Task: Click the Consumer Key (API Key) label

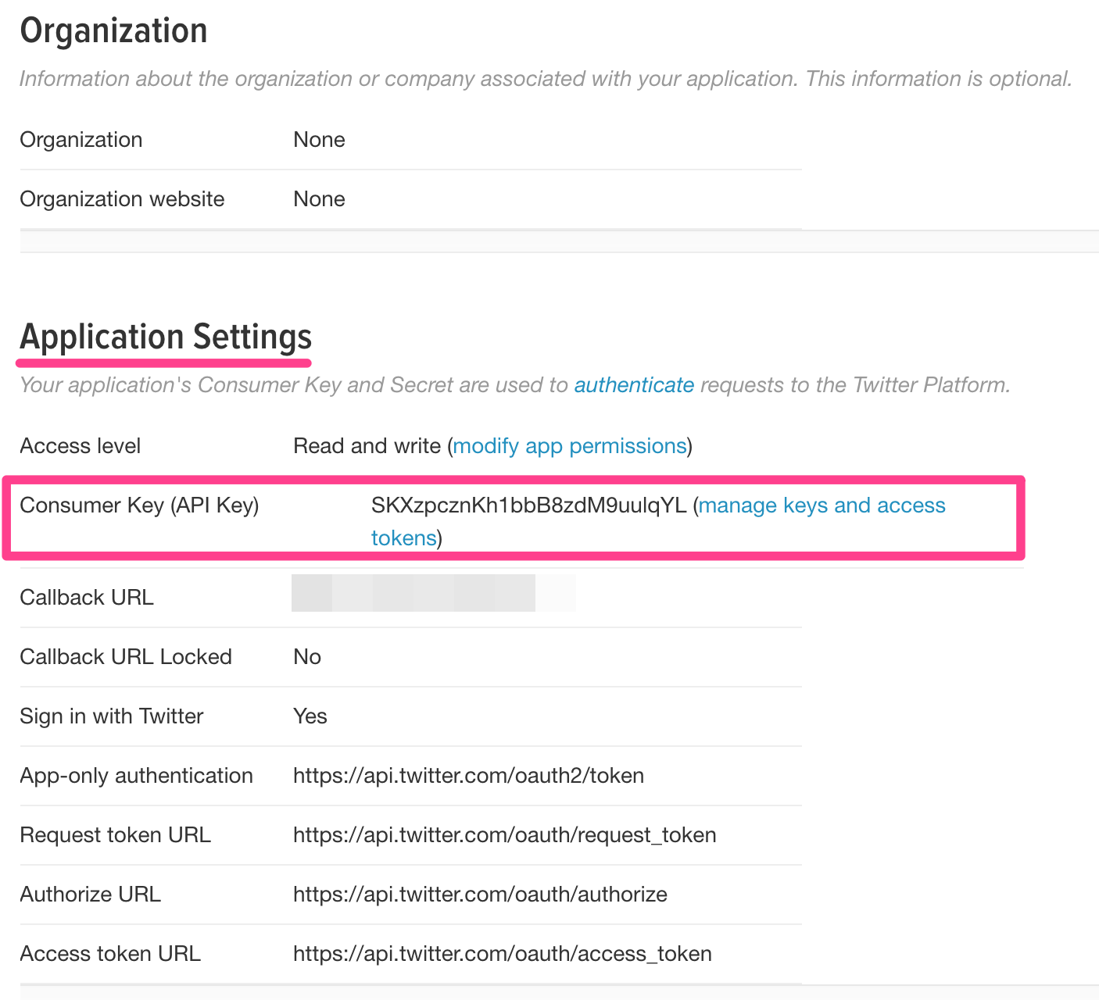Action: [139, 505]
